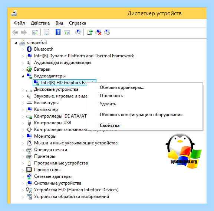Image resolution: width=214 pixels, height=211 pixels.
Task: Select the Процессоры label
Action: coord(47,170)
